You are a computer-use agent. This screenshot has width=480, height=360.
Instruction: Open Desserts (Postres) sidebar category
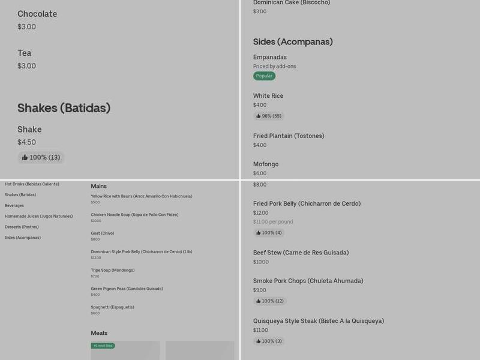tap(22, 227)
